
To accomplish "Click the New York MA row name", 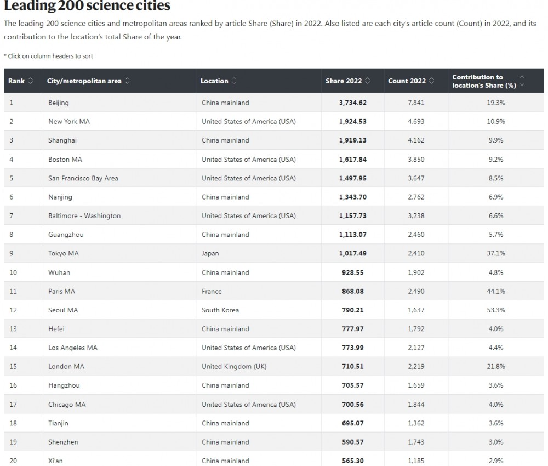I will 69,121.
